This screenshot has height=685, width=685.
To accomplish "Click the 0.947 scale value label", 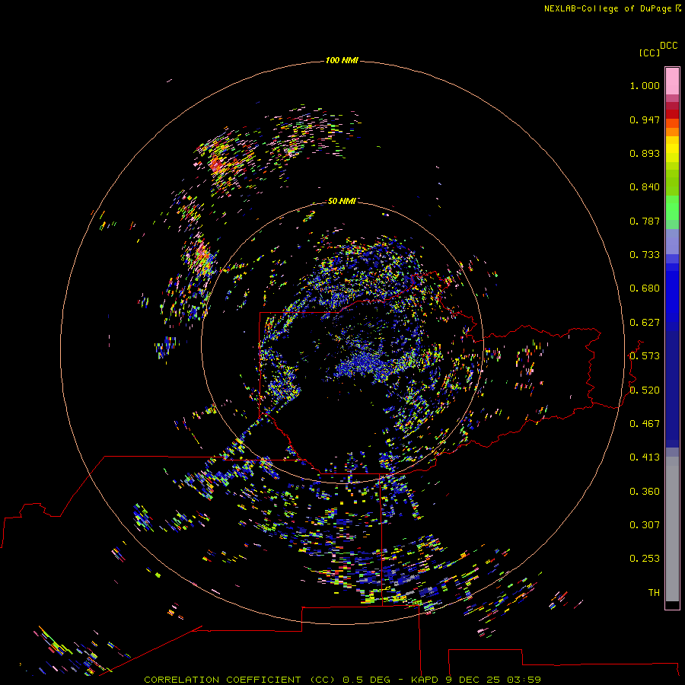I will pyautogui.click(x=644, y=119).
